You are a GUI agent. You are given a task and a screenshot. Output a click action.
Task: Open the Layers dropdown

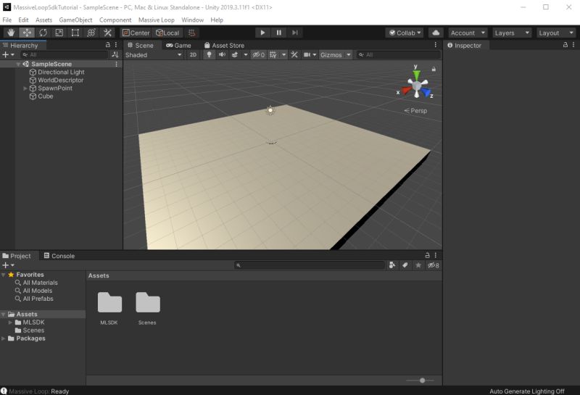tap(512, 33)
